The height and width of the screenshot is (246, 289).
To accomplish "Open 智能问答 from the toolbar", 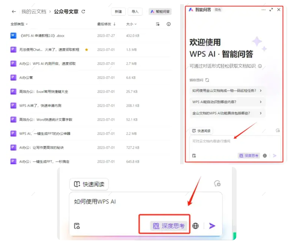I will [160, 12].
